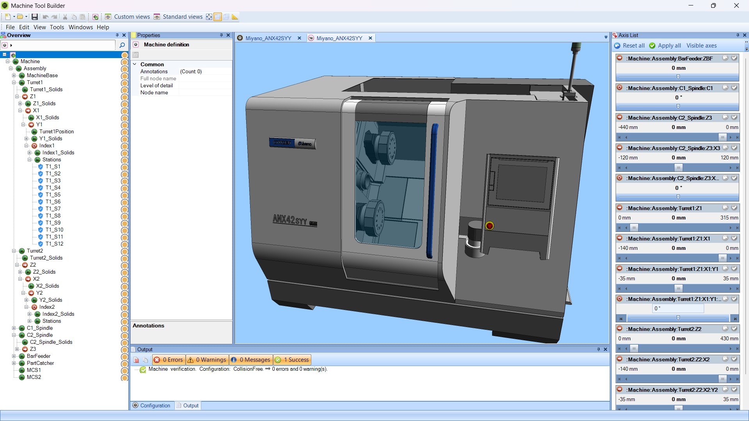Open the New file dropdown arrow

tap(14, 17)
